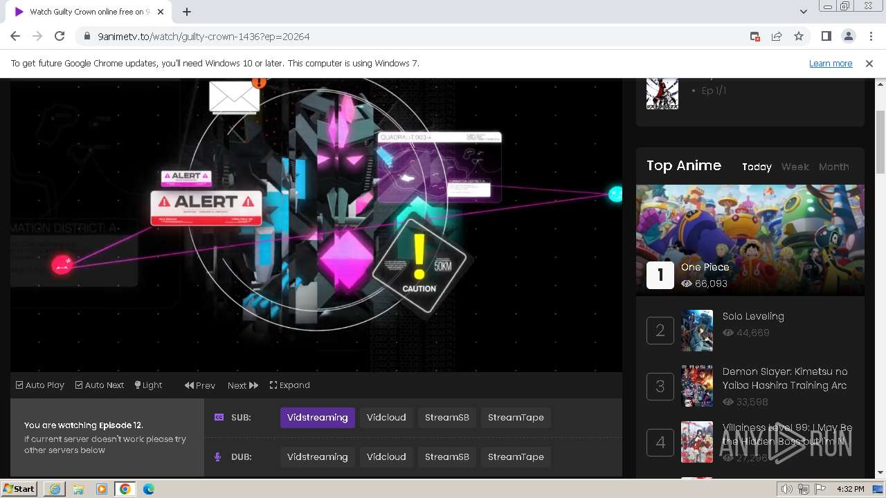This screenshot has width=886, height=498.
Task: Click the 66,093 views count
Action: [711, 284]
